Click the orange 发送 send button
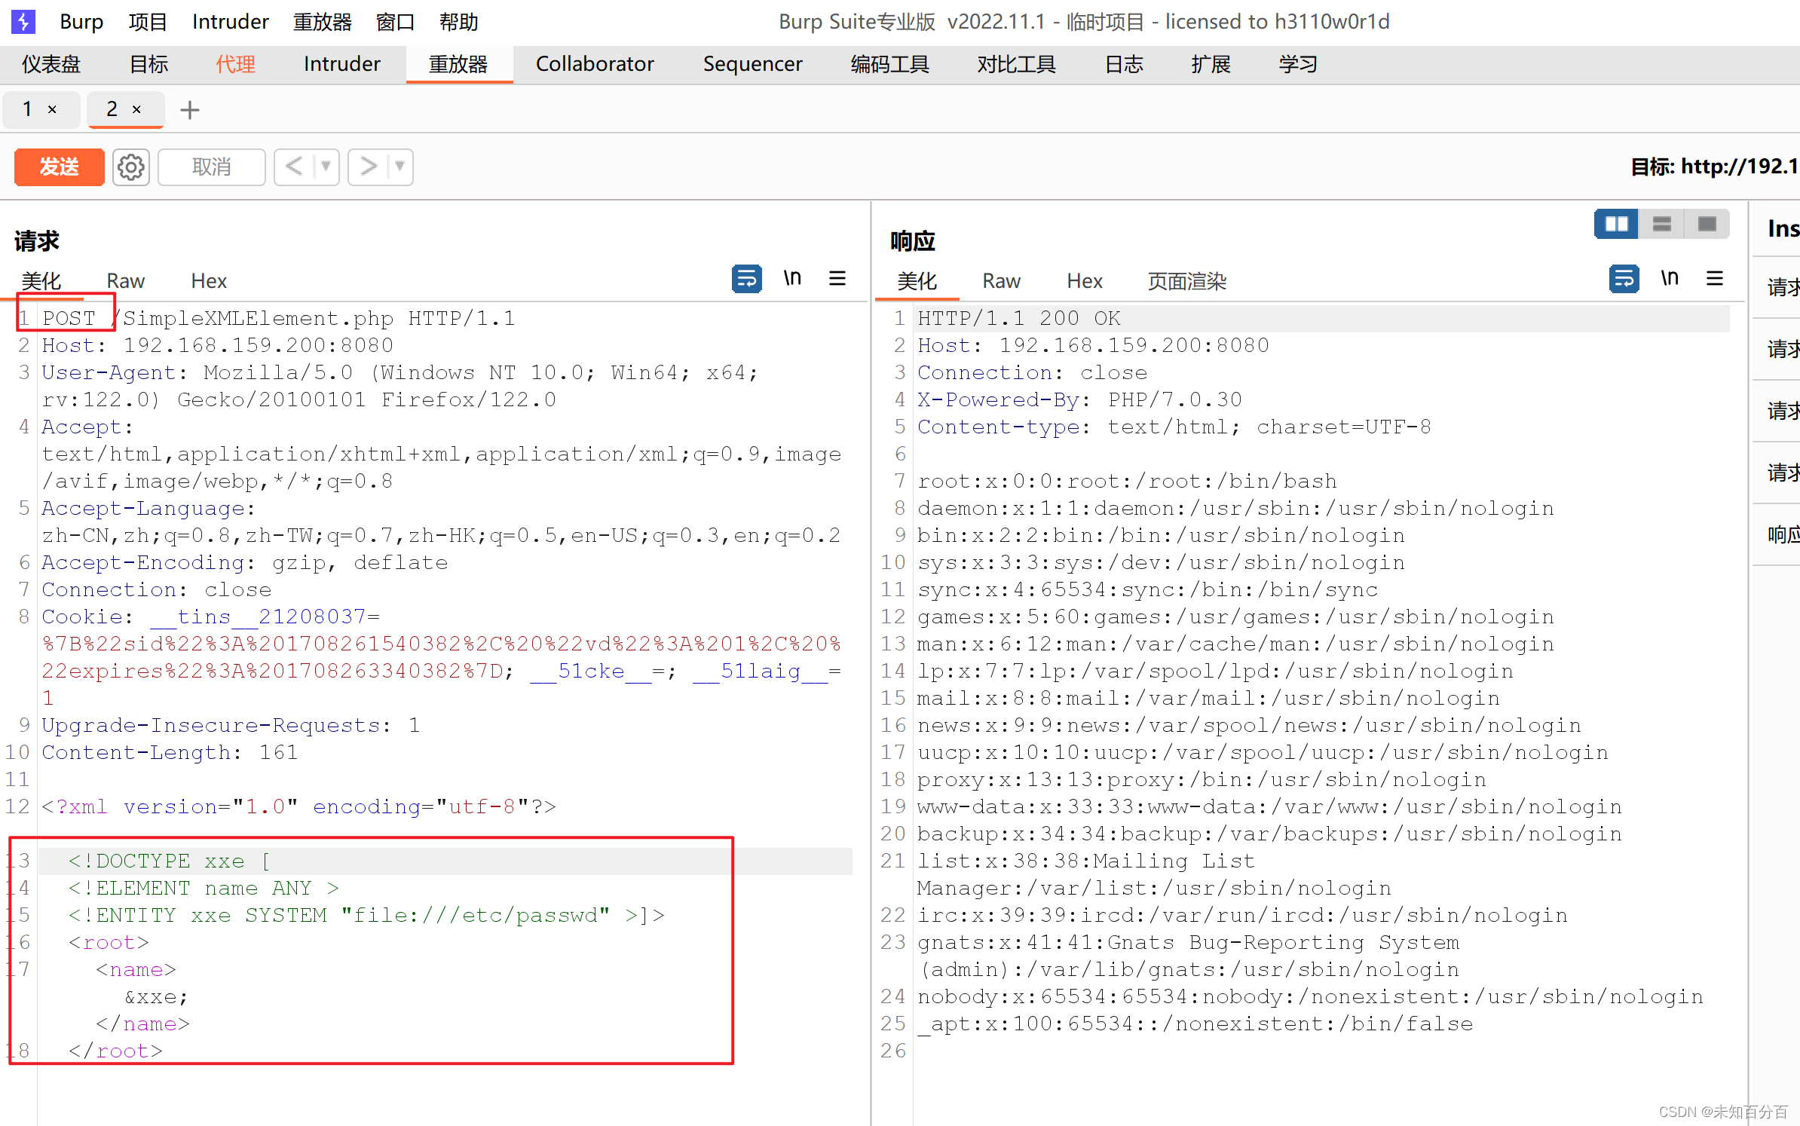 pyautogui.click(x=59, y=167)
